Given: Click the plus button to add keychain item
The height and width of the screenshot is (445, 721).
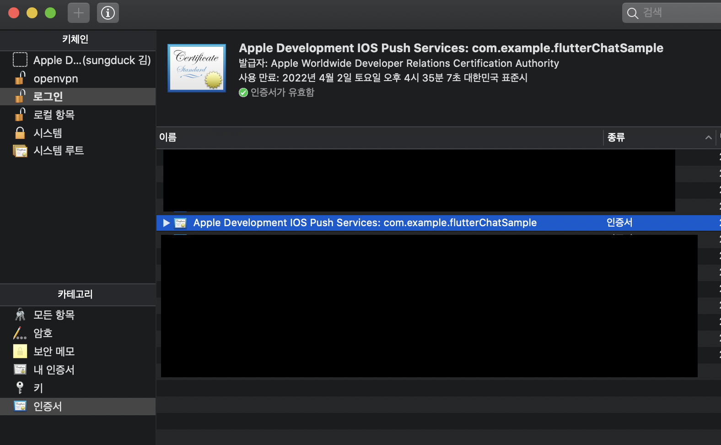Looking at the screenshot, I should (79, 13).
